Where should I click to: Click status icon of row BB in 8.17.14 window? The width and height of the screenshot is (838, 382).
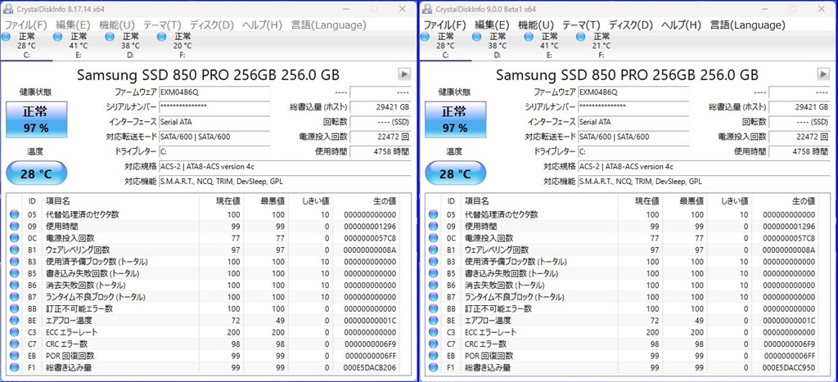(15, 309)
